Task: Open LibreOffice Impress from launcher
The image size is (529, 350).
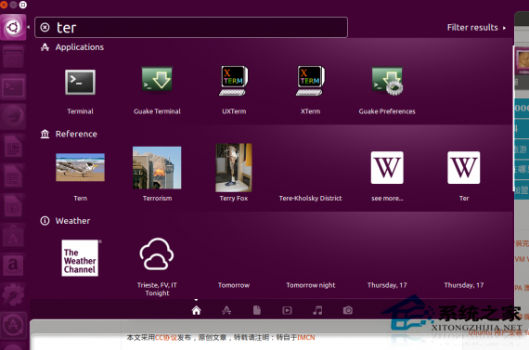Action: point(13,206)
